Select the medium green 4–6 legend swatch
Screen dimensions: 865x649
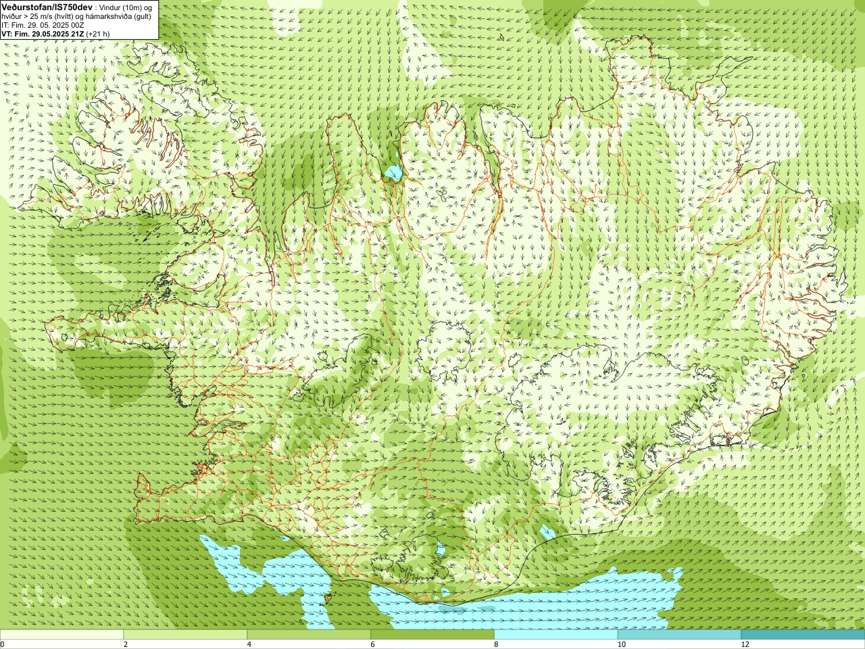(309, 635)
